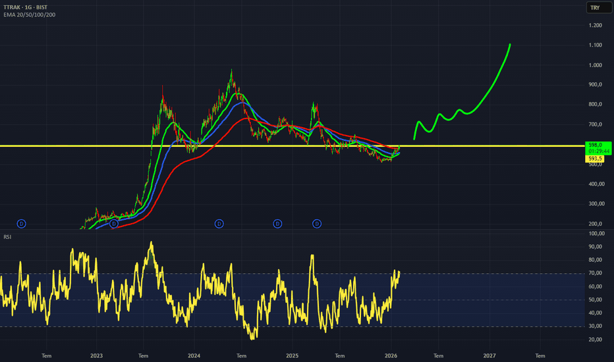Click the Tem label between 2023 and 2024

144,355
